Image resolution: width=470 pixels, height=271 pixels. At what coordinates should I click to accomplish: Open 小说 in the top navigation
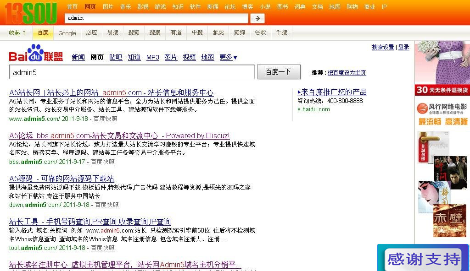[x=265, y=6]
